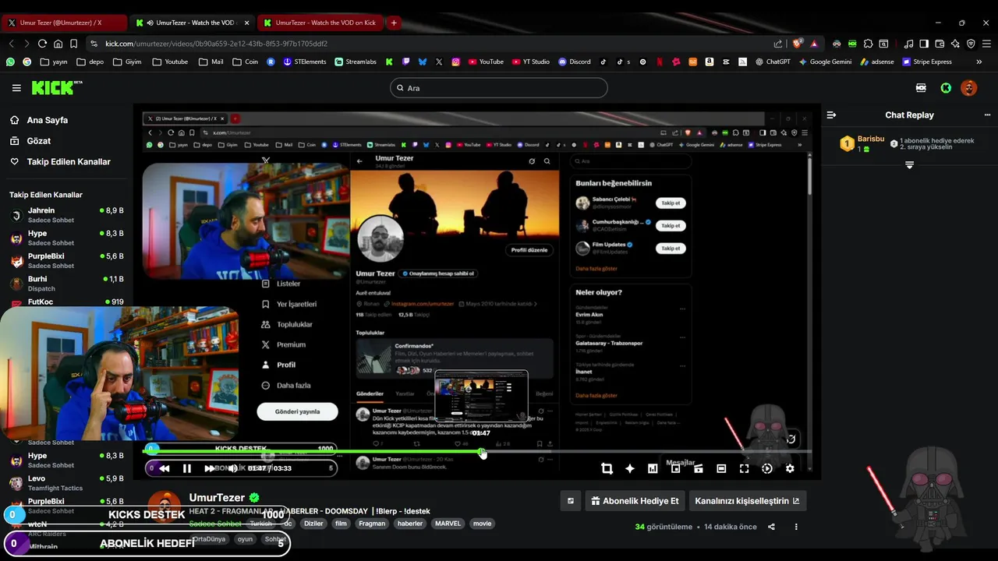Open the stats chart icon in the player
The height and width of the screenshot is (561, 998).
[653, 468]
